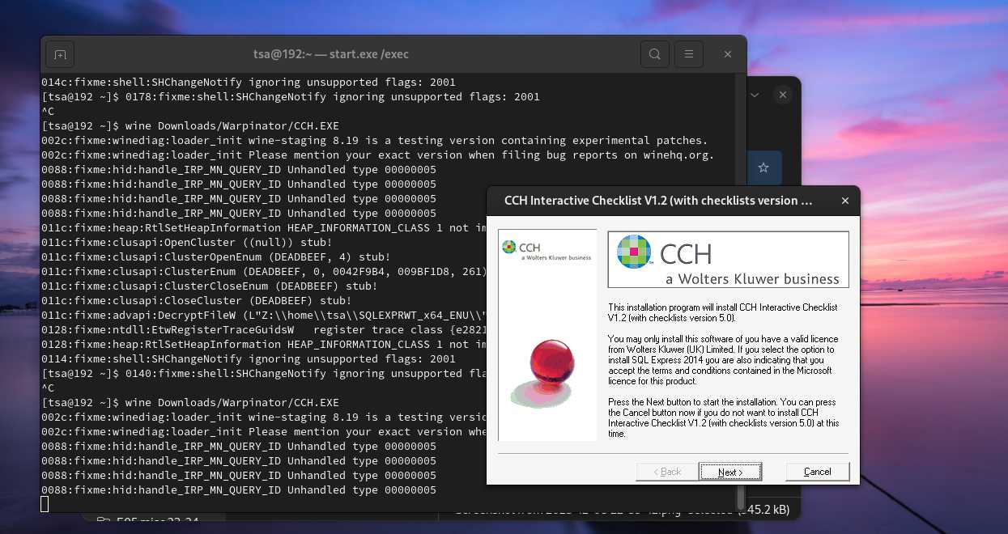Screen dimensions: 1008x534
Task: Click the terminal title 'tsa@192:~ — start.exe /exec'
Action: point(331,54)
